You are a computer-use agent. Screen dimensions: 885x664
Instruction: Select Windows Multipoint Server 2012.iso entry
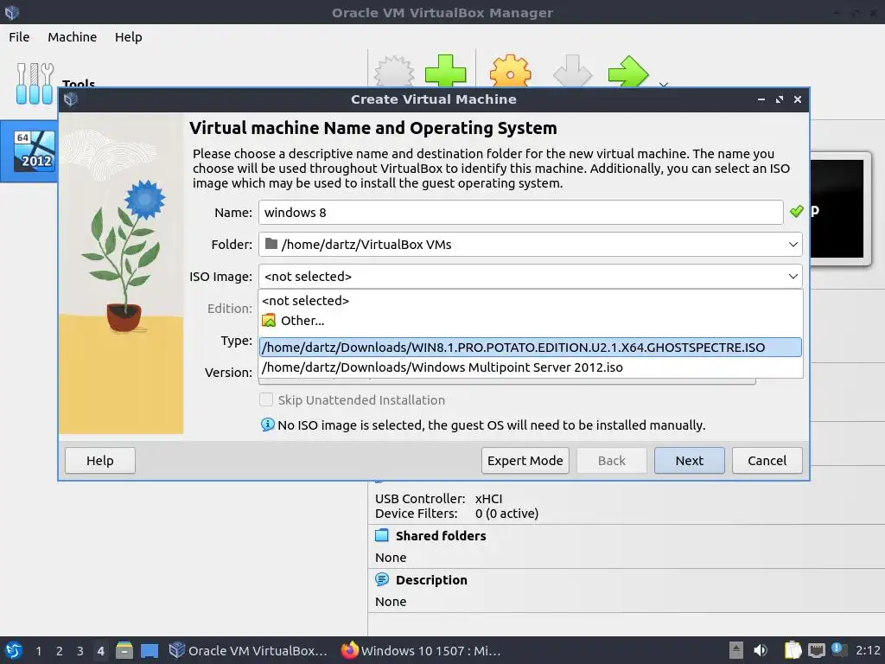pyautogui.click(x=531, y=367)
